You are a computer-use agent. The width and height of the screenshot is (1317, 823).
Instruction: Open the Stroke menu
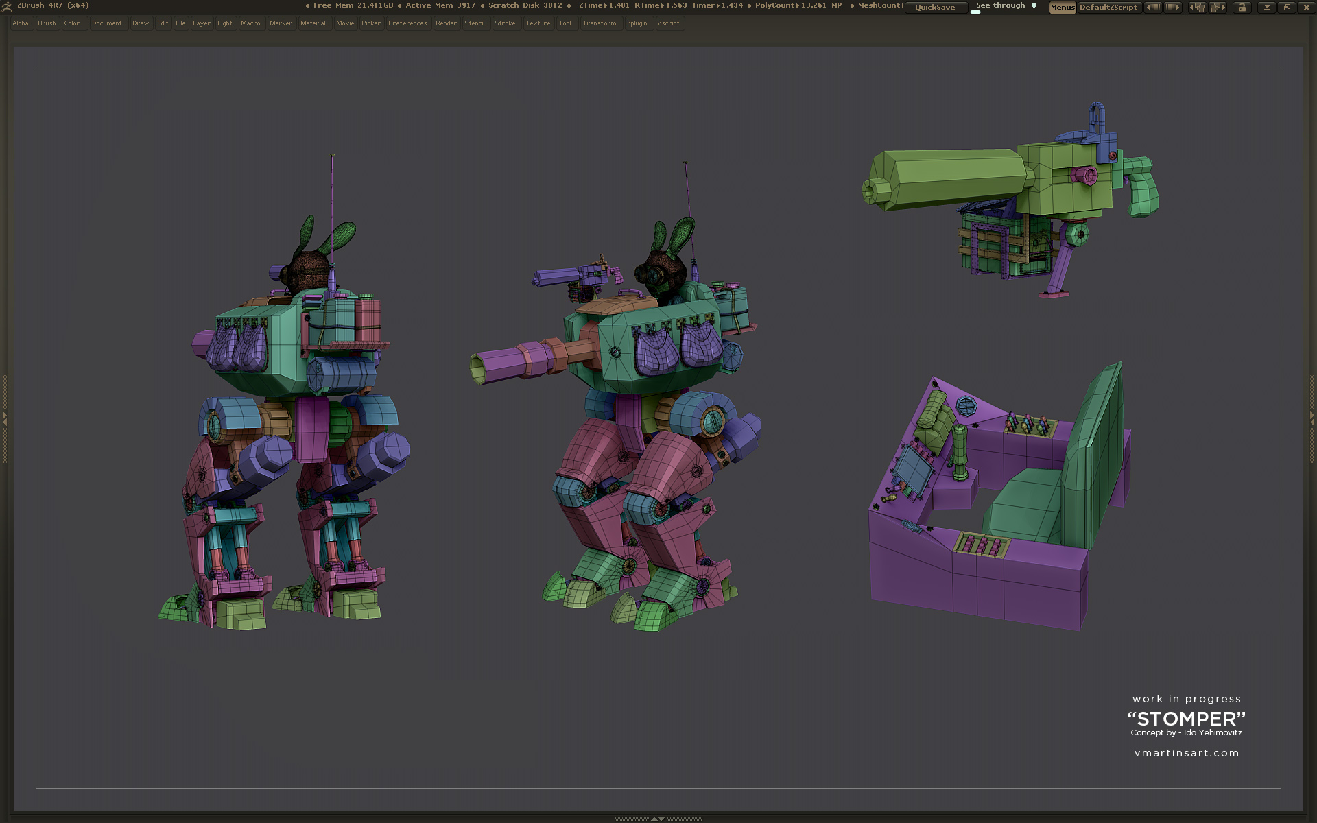pos(506,23)
